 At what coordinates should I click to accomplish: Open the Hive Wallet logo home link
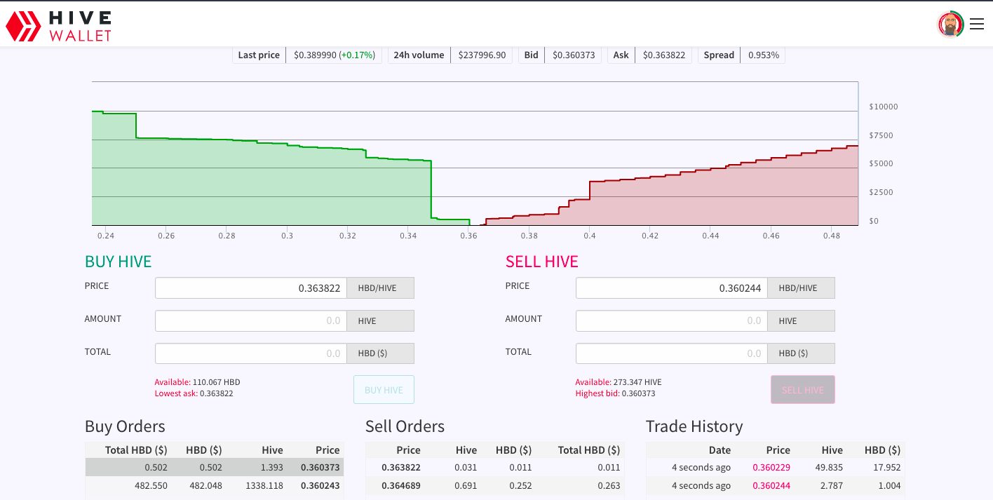[59, 25]
